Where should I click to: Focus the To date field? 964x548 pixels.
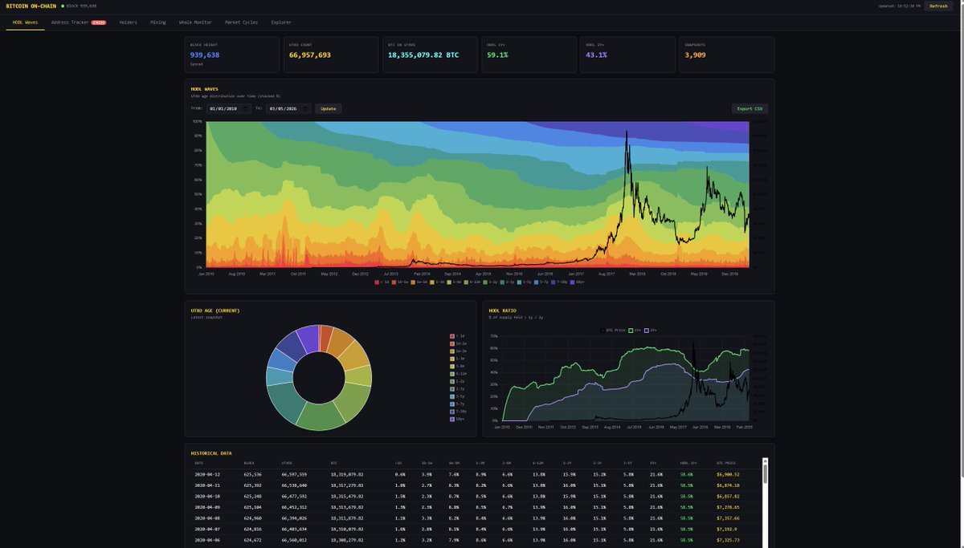(288, 108)
